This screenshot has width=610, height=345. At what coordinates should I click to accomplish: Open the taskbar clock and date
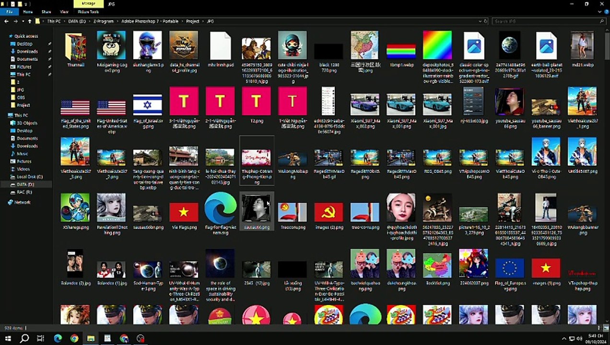tap(595, 338)
